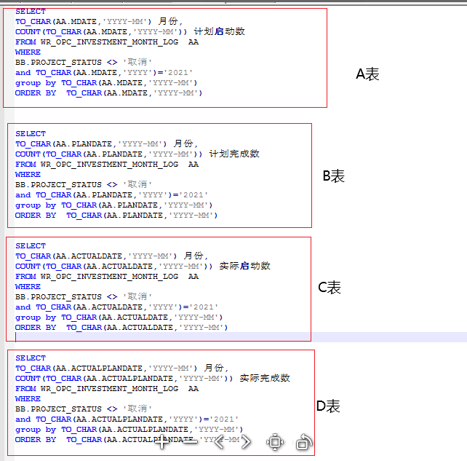Click line "TO_CHAR(AA.PLANDATE,'YYYY-MM') 月份,"
This screenshot has width=467, height=461.
pos(106,143)
